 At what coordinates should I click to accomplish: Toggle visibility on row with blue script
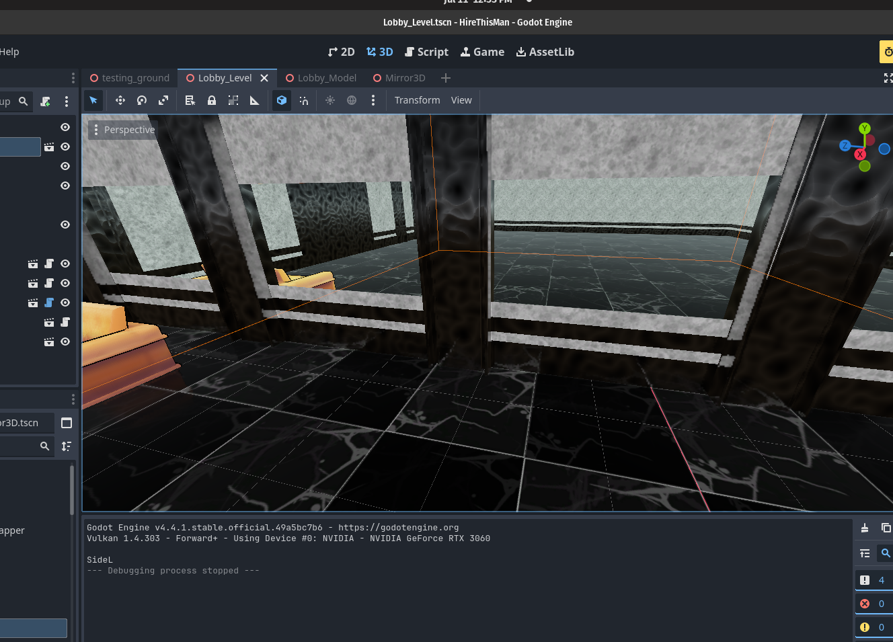point(65,303)
